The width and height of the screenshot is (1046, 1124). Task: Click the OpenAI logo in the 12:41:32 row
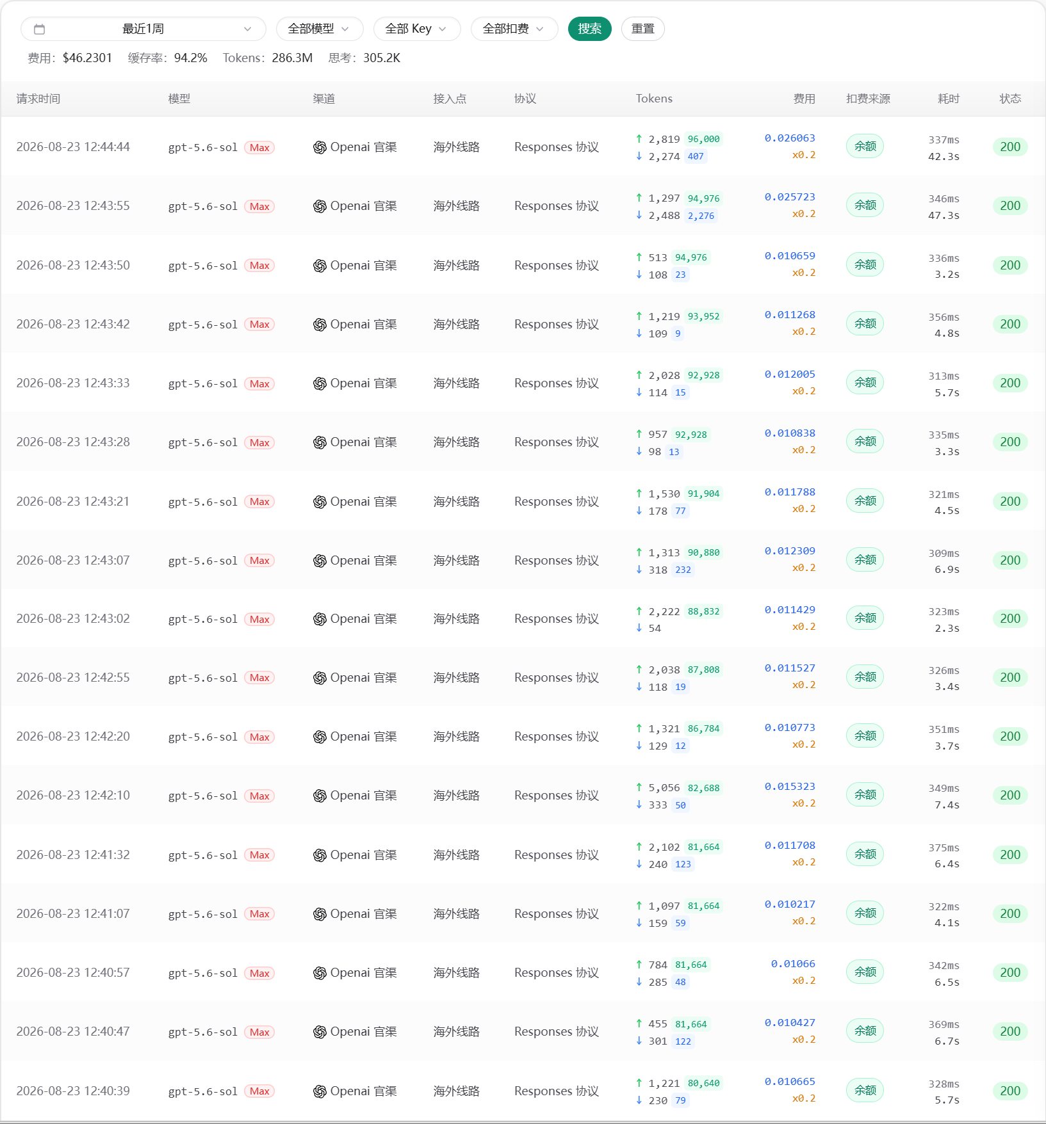[320, 855]
